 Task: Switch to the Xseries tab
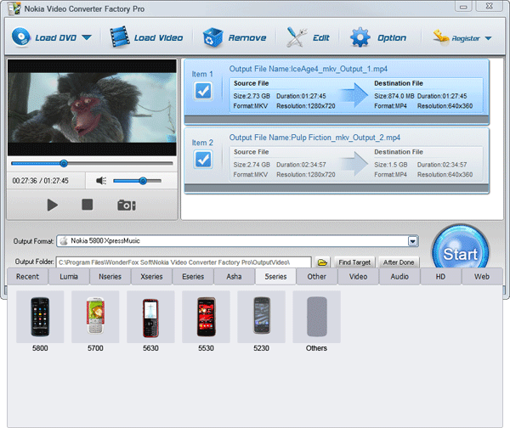(x=151, y=277)
